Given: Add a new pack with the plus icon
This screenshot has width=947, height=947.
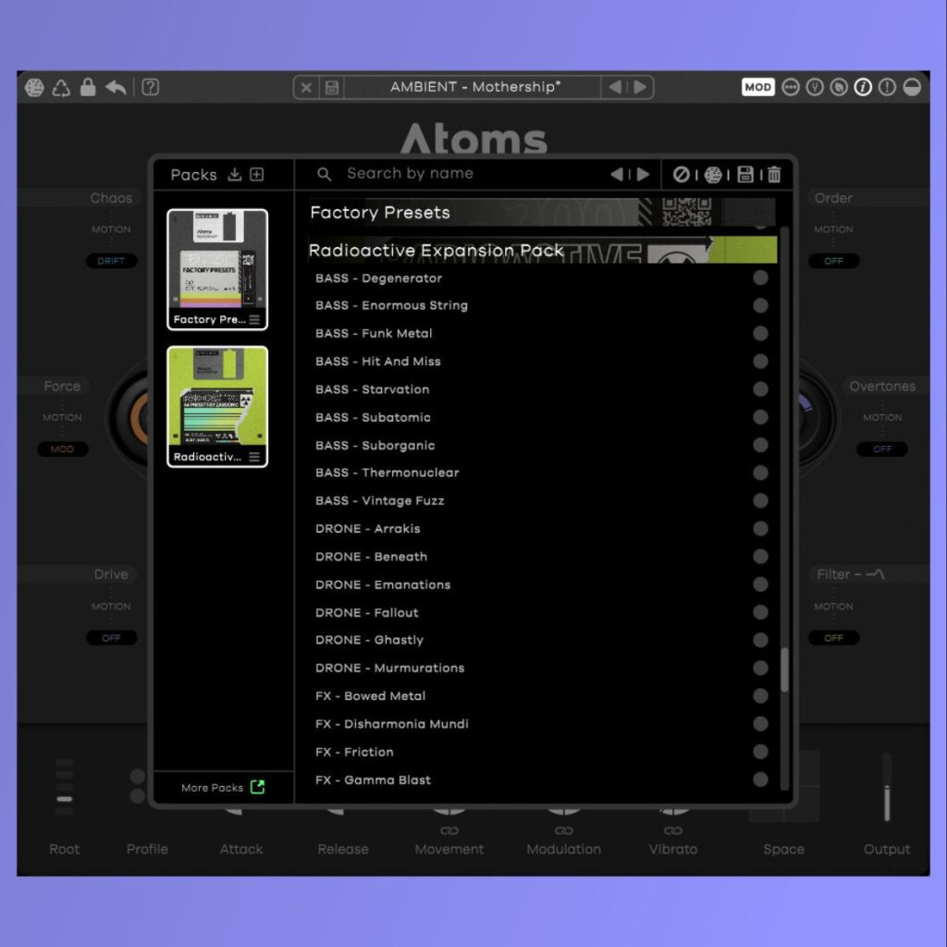Looking at the screenshot, I should click(x=257, y=175).
